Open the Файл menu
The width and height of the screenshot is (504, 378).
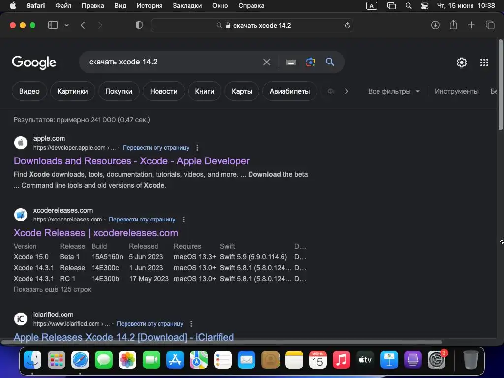pos(63,6)
